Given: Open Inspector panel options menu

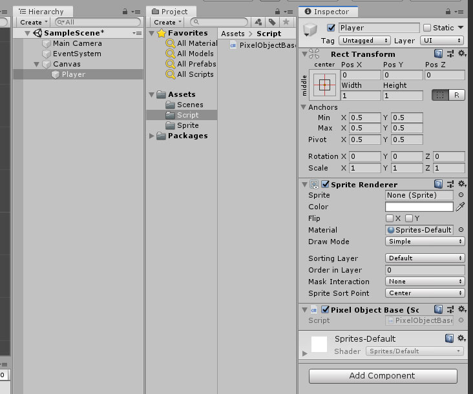Looking at the screenshot, I should coord(459,12).
